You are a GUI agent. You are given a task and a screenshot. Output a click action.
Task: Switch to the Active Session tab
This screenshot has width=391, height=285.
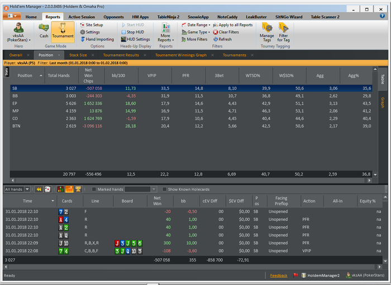coord(82,17)
